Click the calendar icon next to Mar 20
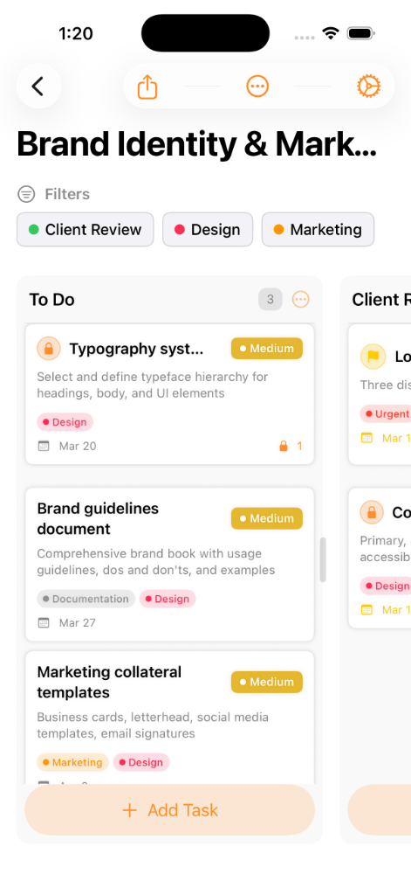Screen dimensions: 411x895 pyautogui.click(x=44, y=446)
